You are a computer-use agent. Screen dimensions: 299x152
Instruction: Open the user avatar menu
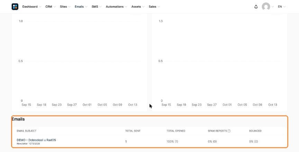(x=266, y=7)
